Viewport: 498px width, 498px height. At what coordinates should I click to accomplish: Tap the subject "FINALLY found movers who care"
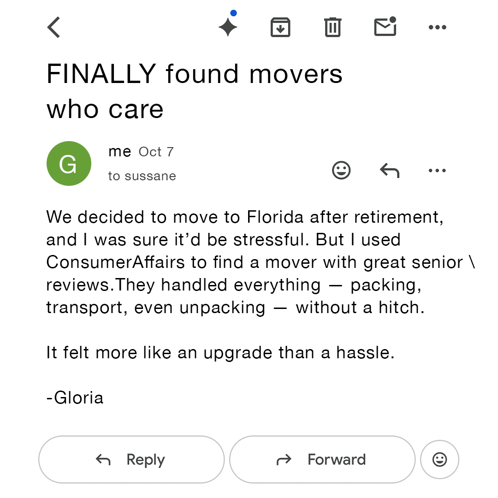tap(195, 91)
